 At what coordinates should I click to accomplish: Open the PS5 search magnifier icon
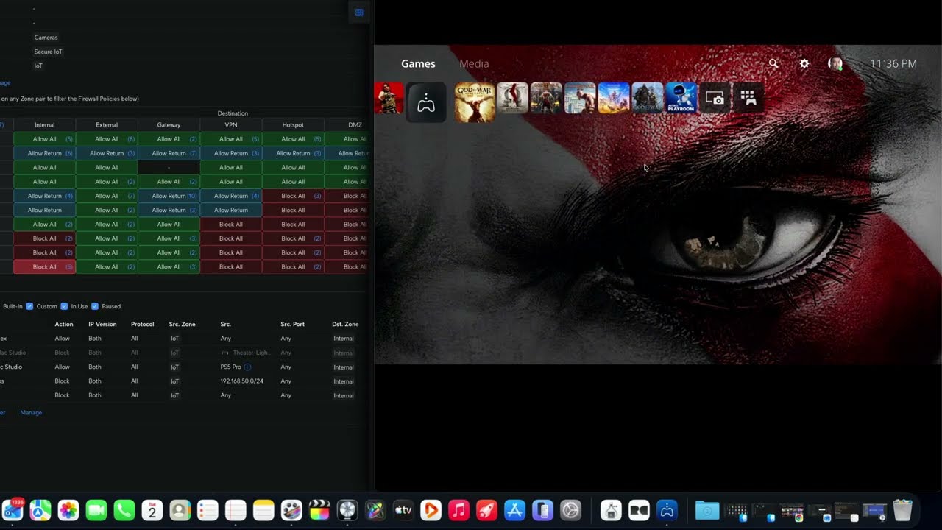[x=773, y=64]
